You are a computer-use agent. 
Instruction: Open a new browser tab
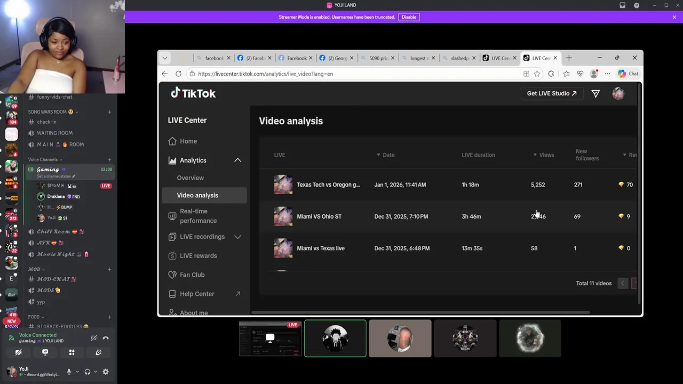tap(569, 58)
